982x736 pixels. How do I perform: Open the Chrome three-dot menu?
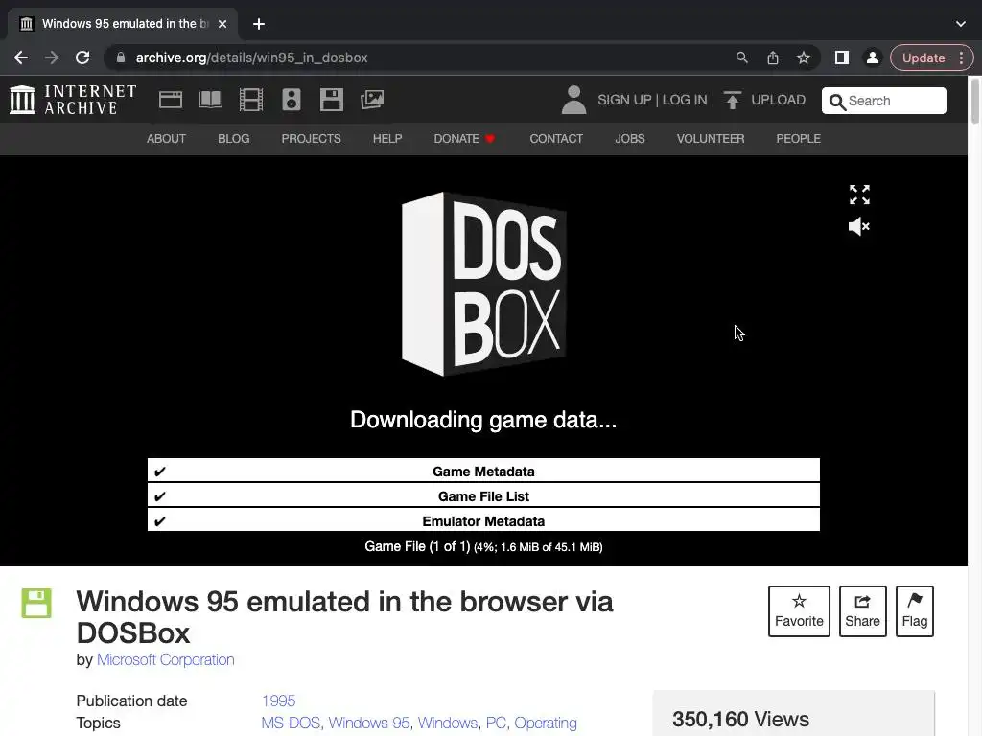click(x=961, y=57)
